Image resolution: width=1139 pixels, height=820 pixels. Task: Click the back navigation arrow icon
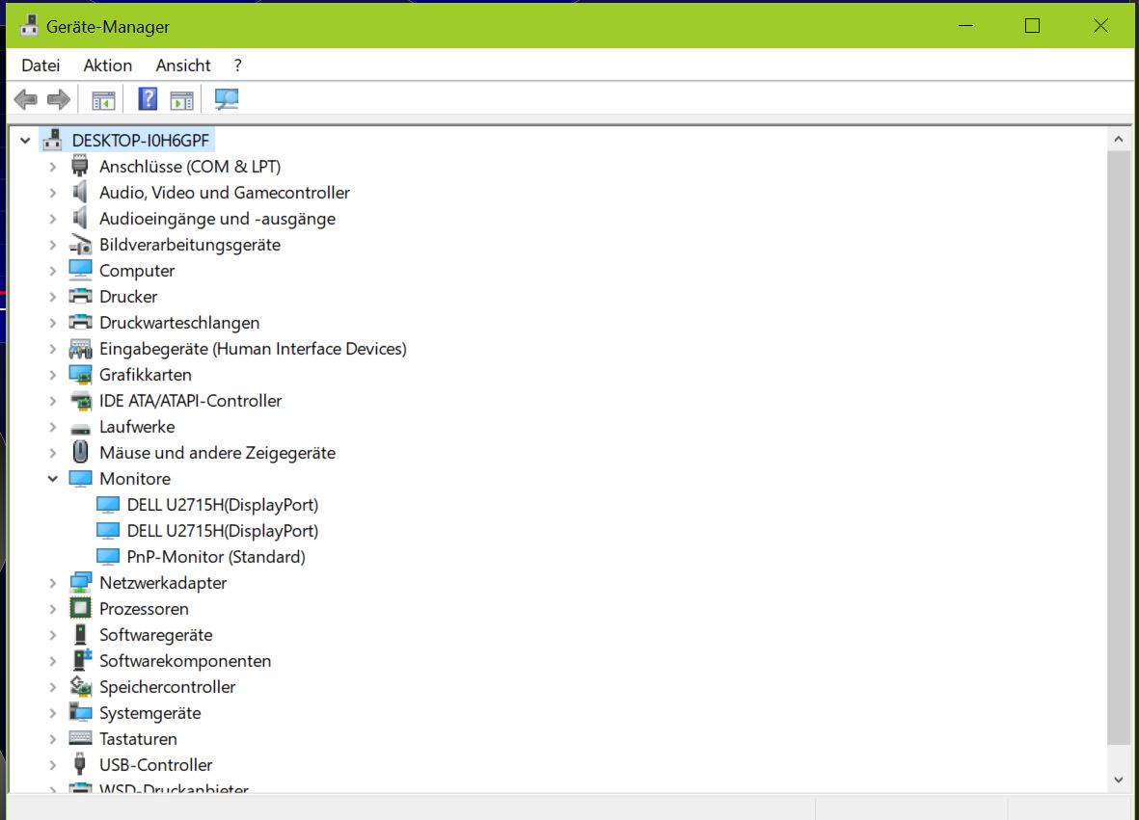coord(25,98)
